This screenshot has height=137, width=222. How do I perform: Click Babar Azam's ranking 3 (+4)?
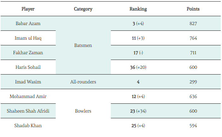(138, 23)
